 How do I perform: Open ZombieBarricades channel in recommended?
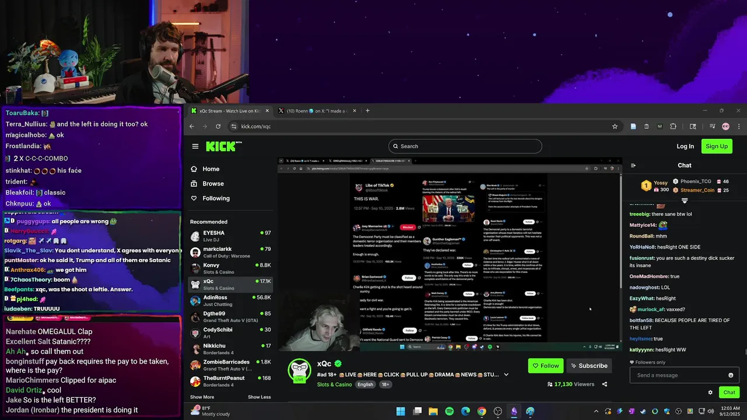click(x=231, y=365)
